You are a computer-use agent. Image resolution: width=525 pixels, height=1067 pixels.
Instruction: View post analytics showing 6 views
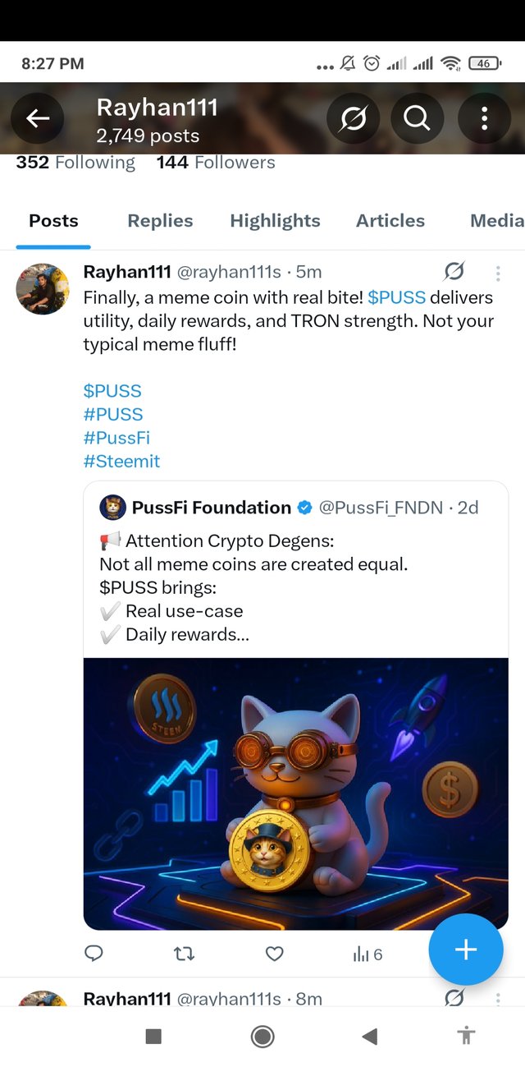click(367, 954)
